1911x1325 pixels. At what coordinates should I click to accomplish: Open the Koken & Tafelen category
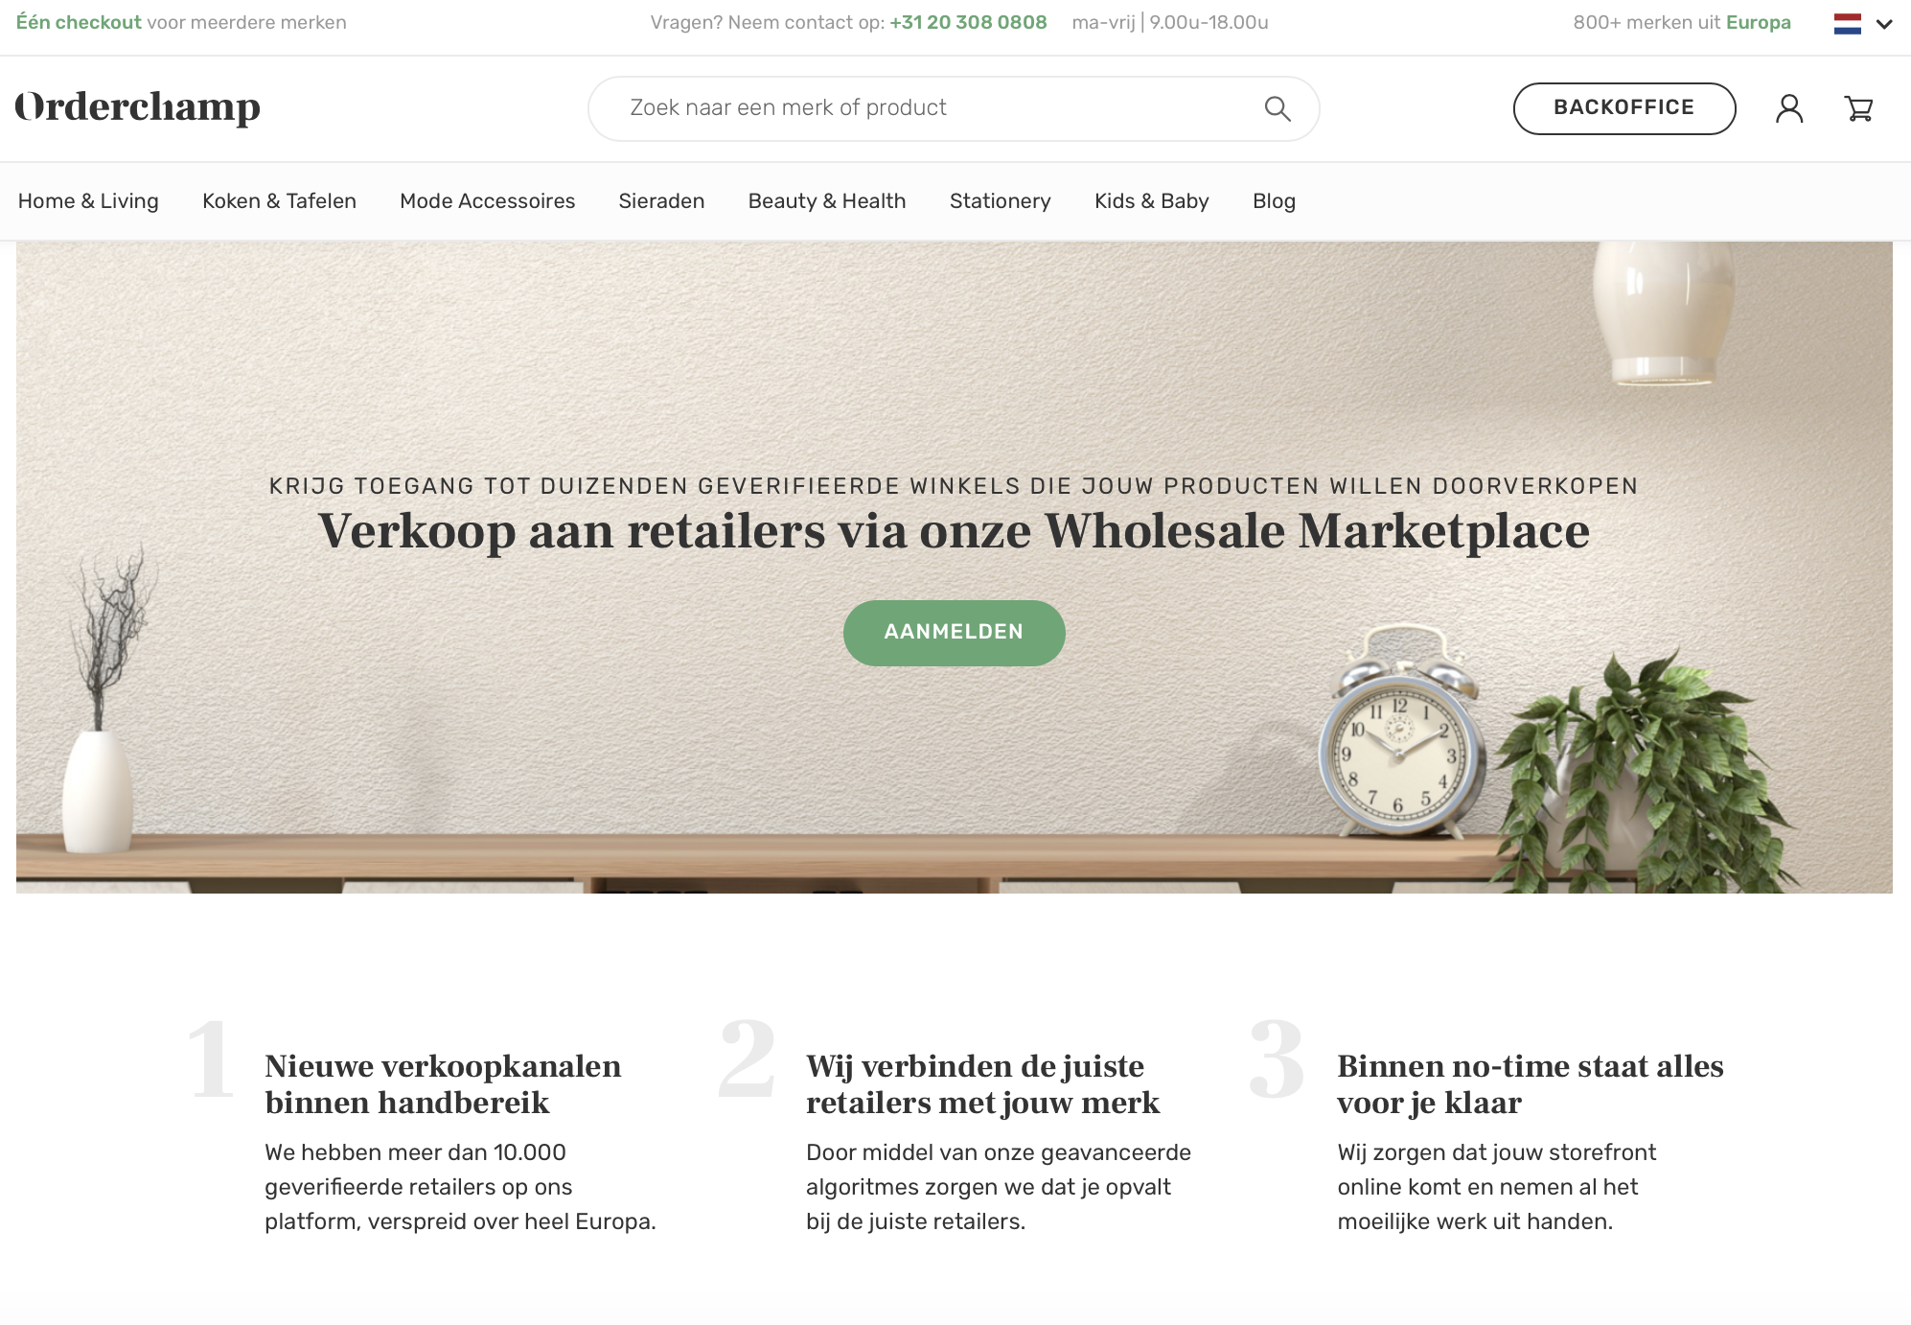[279, 201]
